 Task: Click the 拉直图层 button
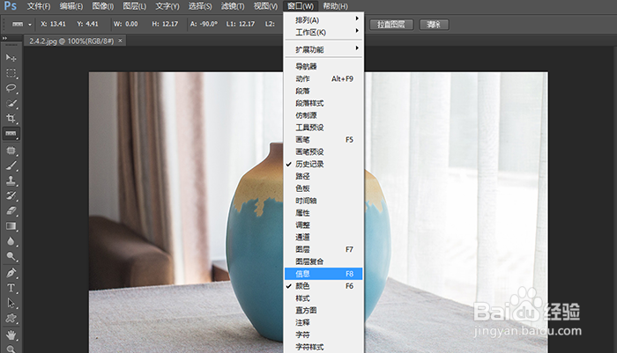point(391,25)
